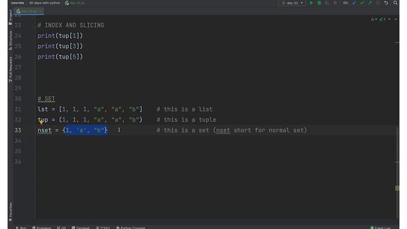Open the Run tool window at bottom
This screenshot has height=229, width=407.
click(21, 228)
